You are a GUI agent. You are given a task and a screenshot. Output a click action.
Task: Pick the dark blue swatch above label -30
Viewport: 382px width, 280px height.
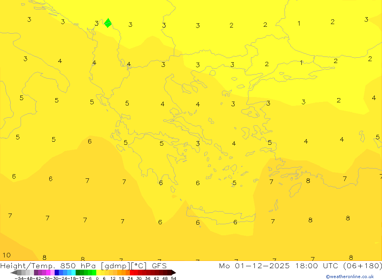[x=57, y=272]
